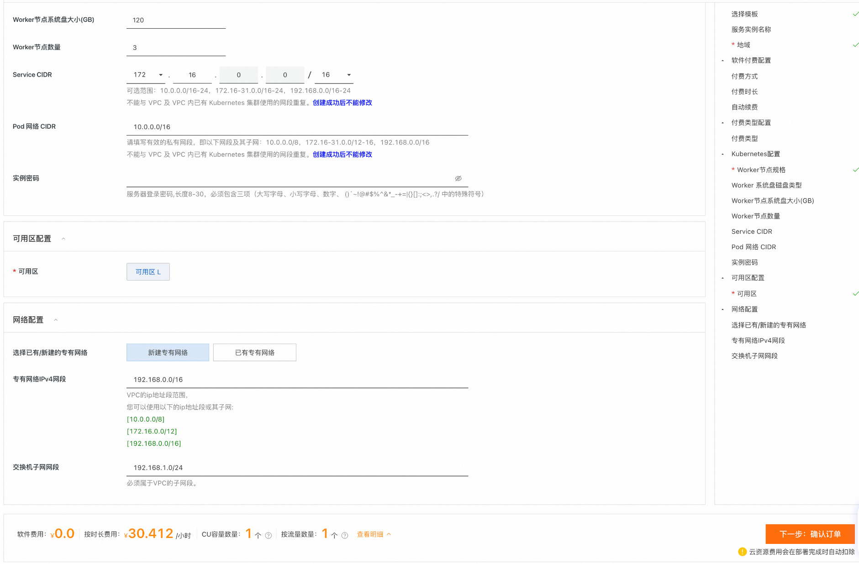Collapse 付费类型配置 sidebar group arrow

click(x=722, y=123)
